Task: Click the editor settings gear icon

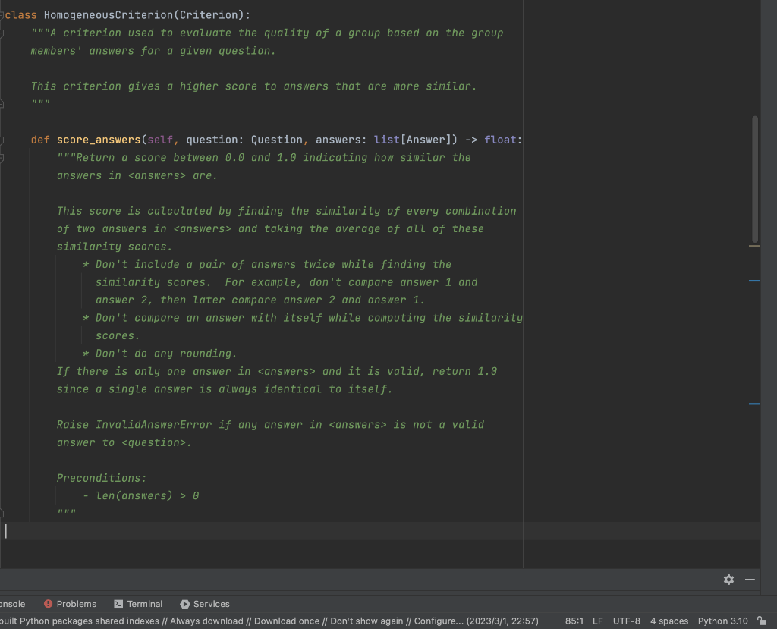Action: pos(728,579)
